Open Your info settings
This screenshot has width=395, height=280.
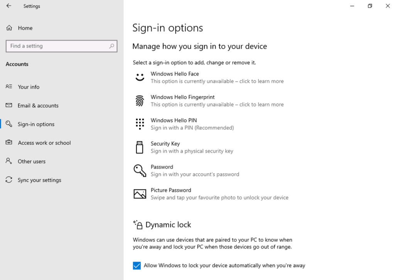(29, 87)
